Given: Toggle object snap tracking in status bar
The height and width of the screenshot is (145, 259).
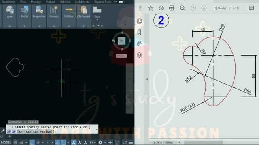Looking at the screenshot, I should 57,142.
